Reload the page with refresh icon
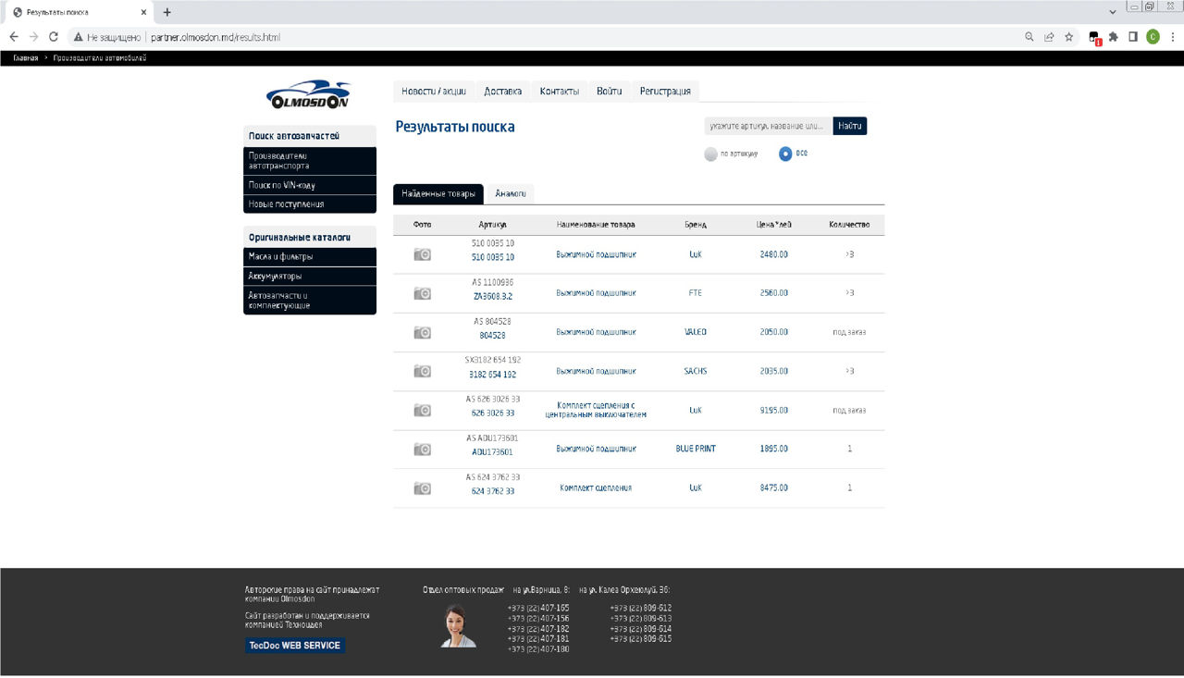Image resolution: width=1184 pixels, height=678 pixels. coord(54,37)
